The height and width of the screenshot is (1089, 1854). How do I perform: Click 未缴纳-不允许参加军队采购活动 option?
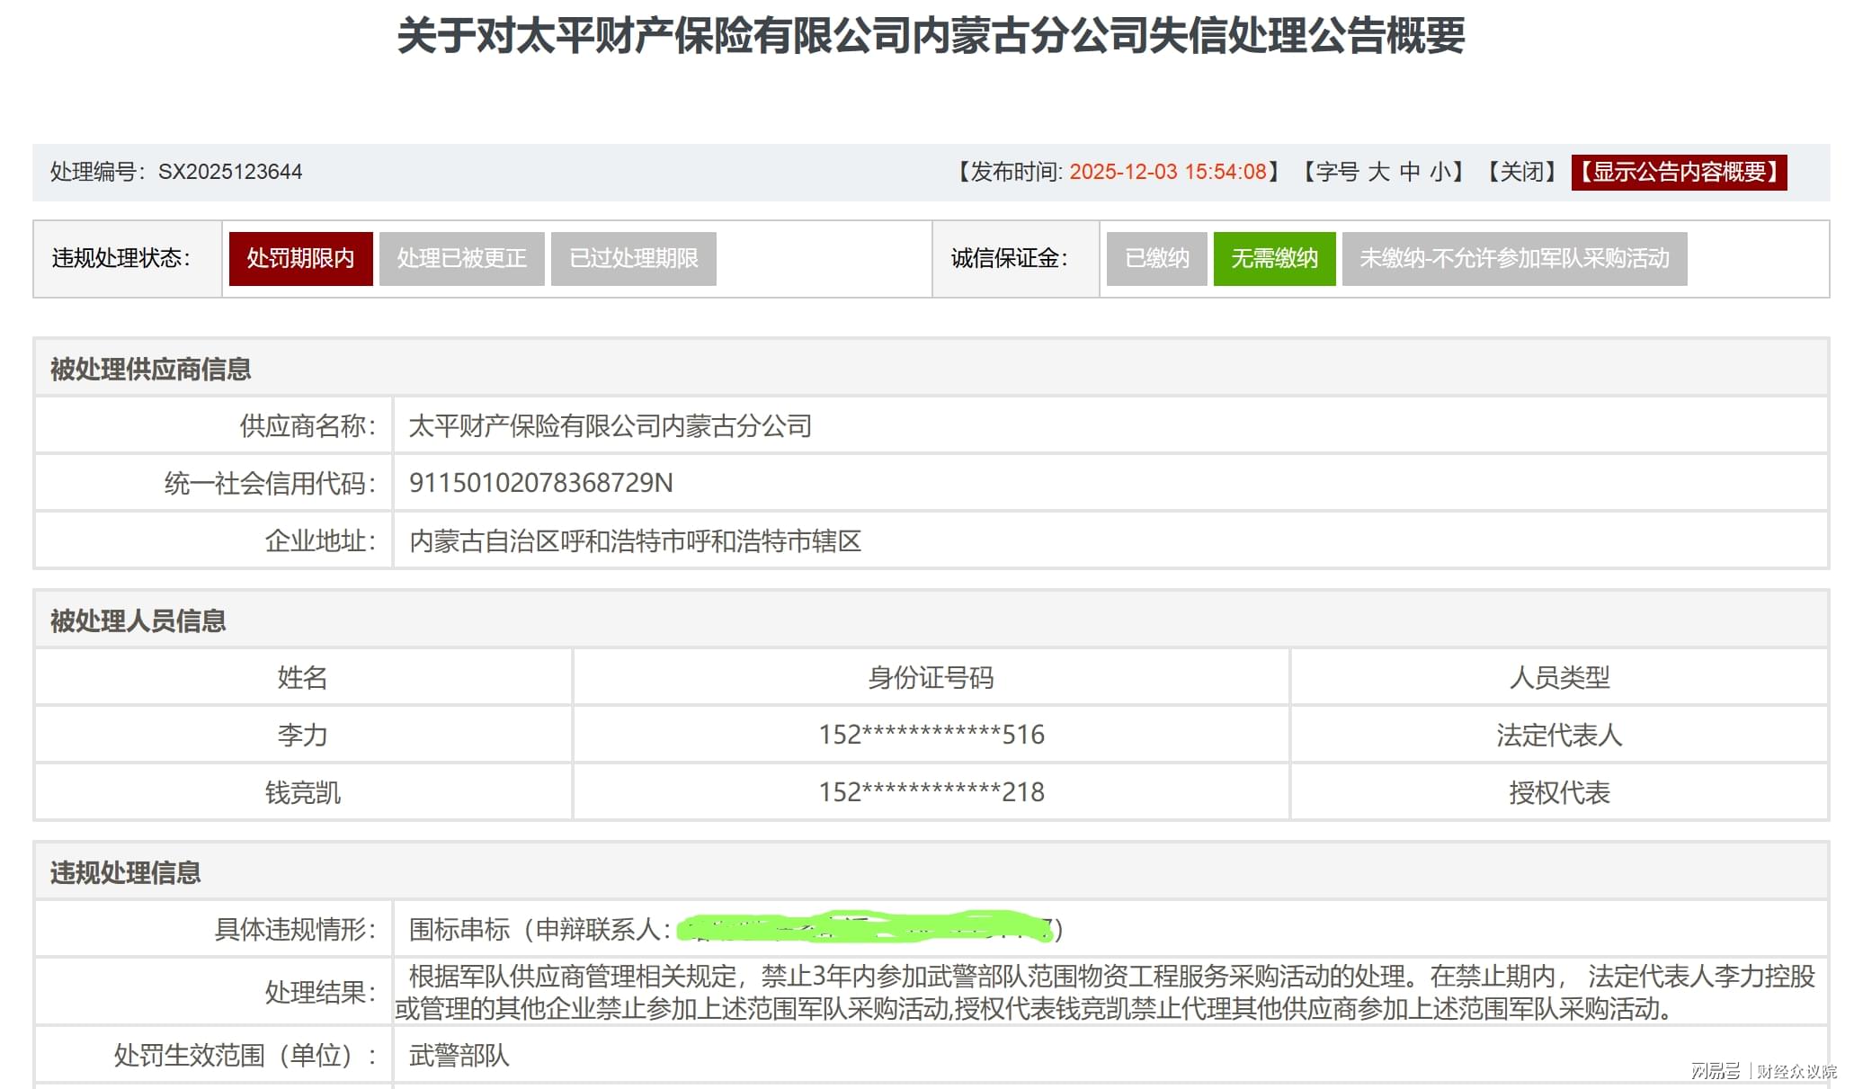pos(1514,259)
